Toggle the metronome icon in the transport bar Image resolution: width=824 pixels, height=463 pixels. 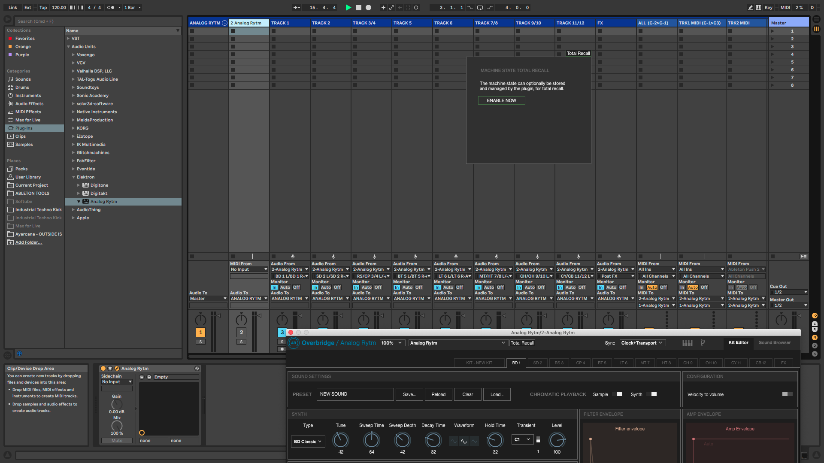pos(110,7)
